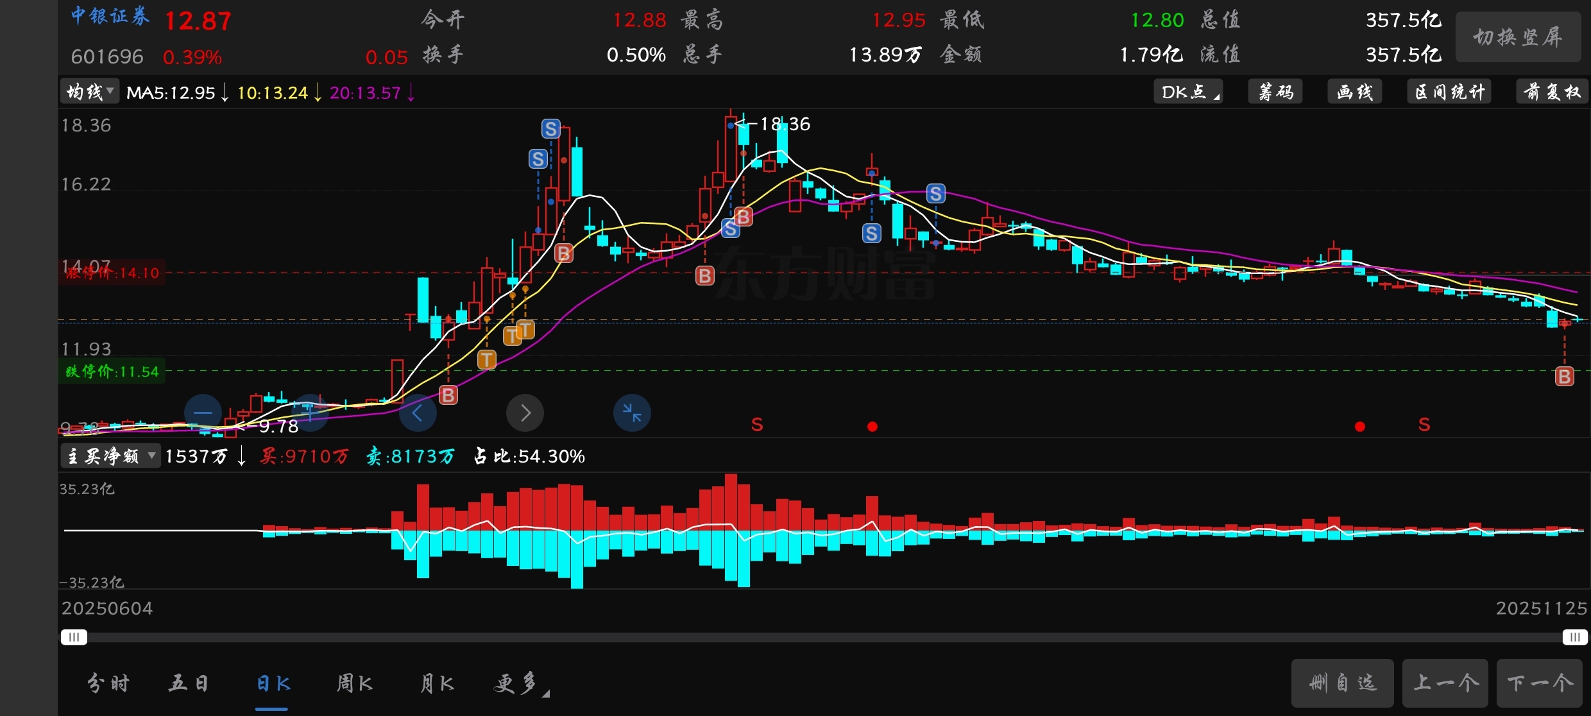Click the 下一个 next stock button
This screenshot has width=1591, height=716.
pos(1540,683)
